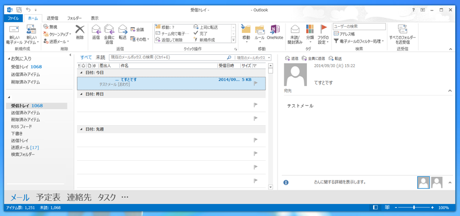Image resolution: width=460 pixels, height=216 pixels.
Task: Switch to 予定表 view
Action: tap(48, 197)
